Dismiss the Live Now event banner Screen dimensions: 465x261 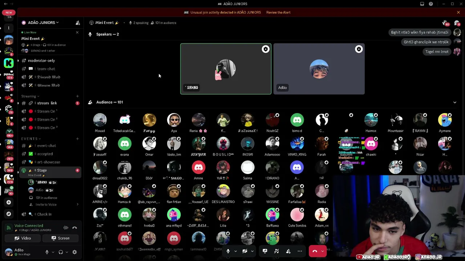coord(77,32)
